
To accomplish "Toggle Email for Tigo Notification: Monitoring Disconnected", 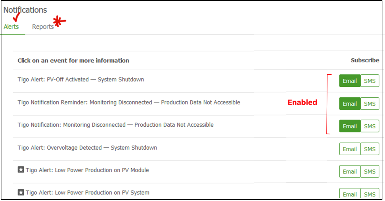I will 350,126.
